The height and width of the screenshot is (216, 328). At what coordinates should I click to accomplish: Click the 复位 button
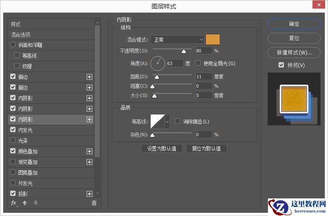(x=294, y=38)
